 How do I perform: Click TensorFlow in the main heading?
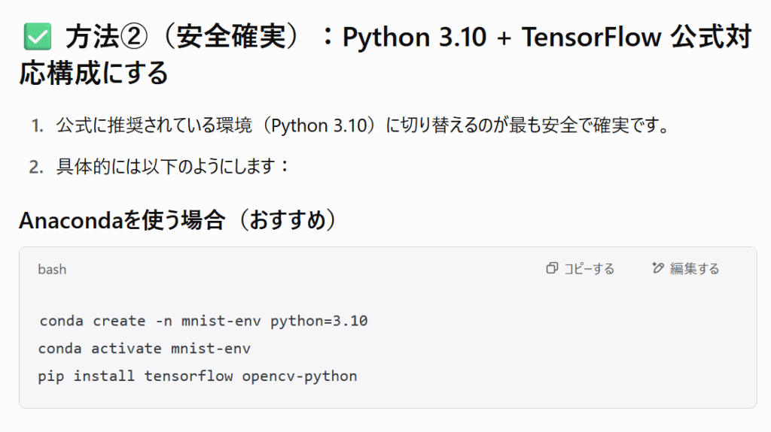[x=591, y=37]
